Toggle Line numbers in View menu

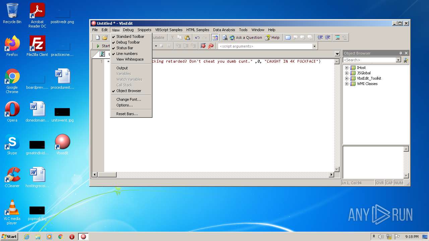point(131,54)
